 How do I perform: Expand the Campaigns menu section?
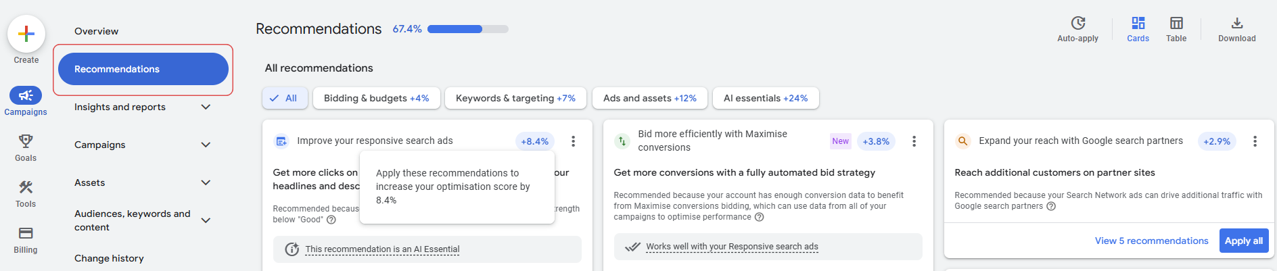coord(206,145)
